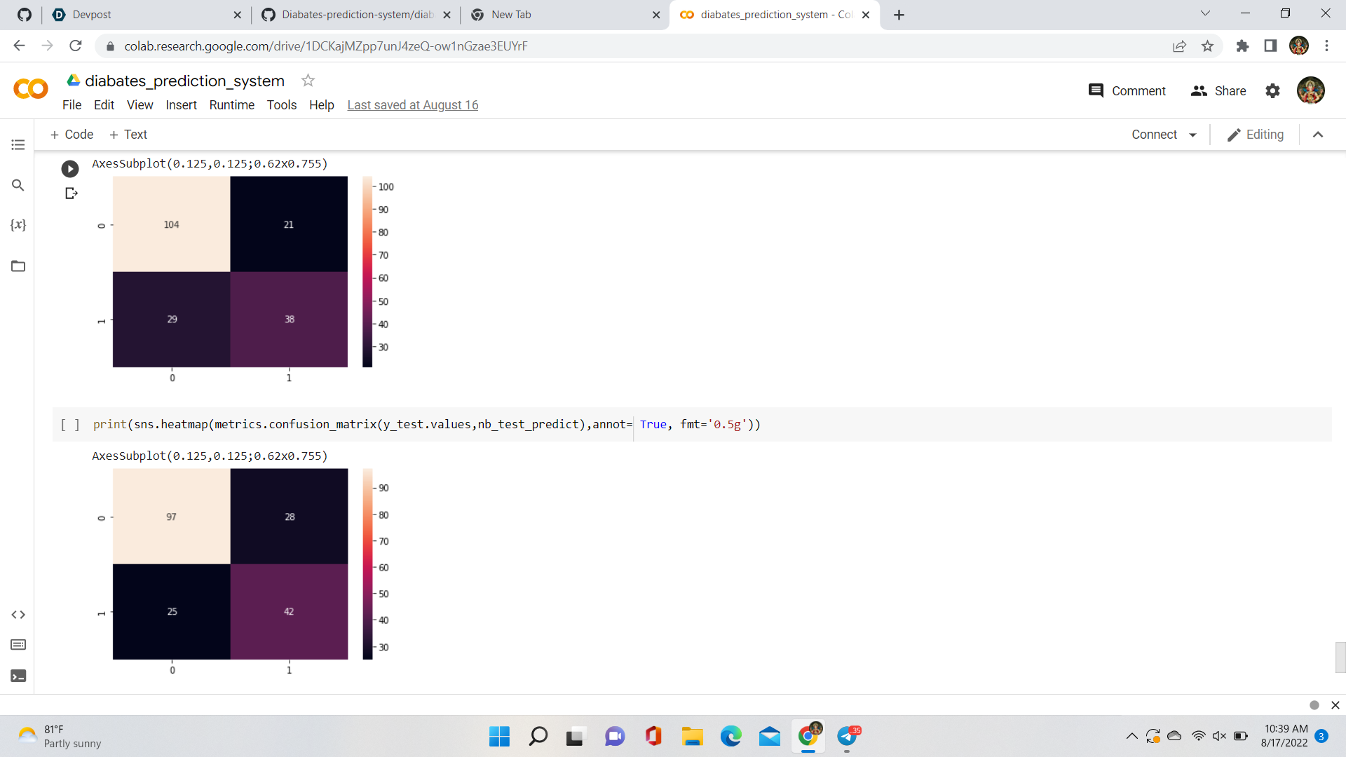Open the Runtime menu
This screenshot has width=1346, height=757.
231,105
